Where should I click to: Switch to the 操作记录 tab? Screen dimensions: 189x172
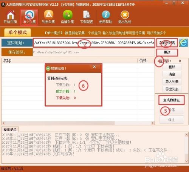point(10,129)
